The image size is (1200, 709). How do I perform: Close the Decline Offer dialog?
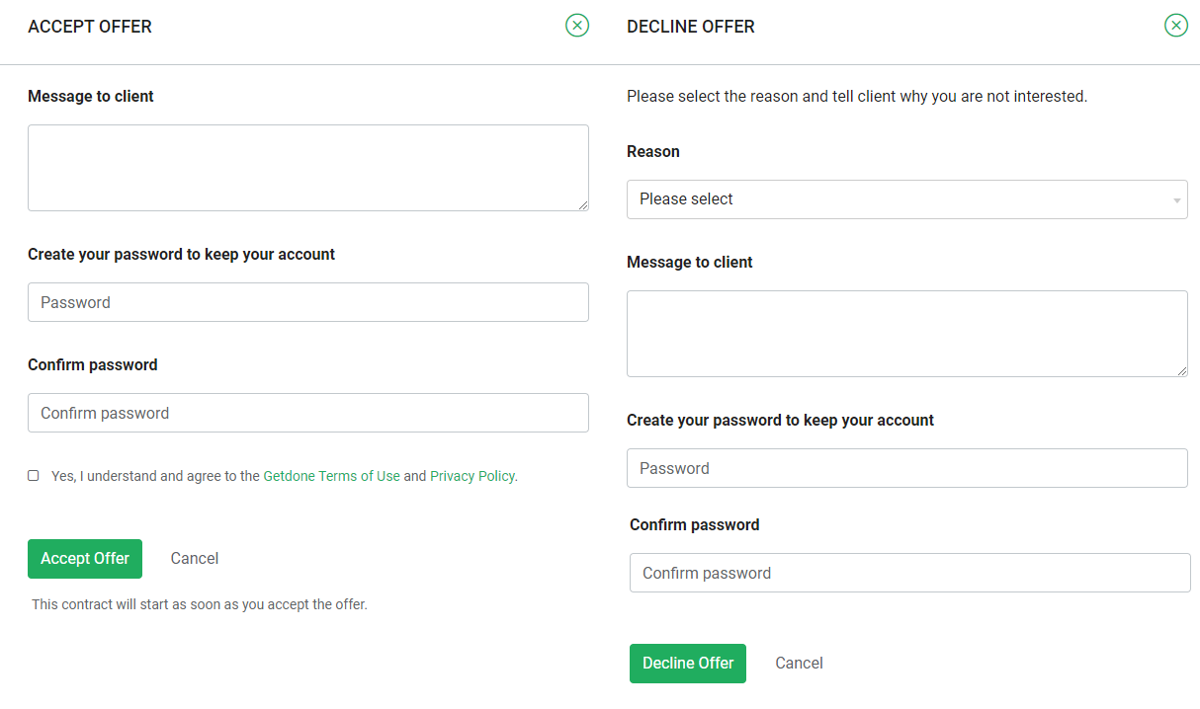pos(1176,26)
